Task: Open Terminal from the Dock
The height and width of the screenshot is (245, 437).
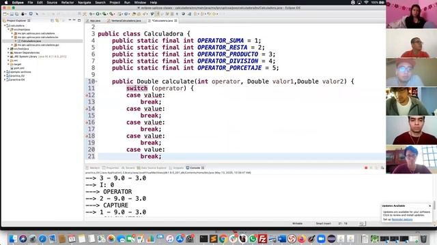Action: [x=203, y=239]
